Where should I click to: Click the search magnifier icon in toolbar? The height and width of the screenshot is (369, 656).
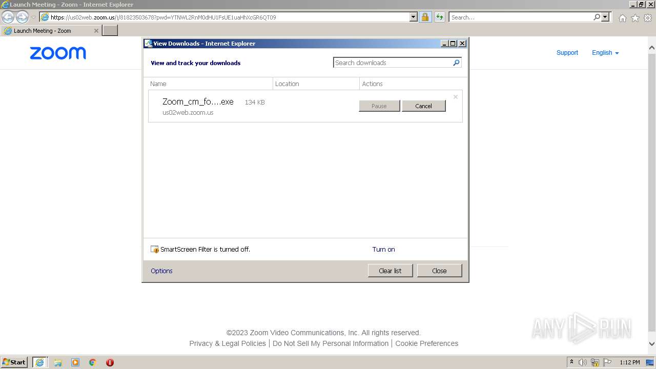point(597,17)
